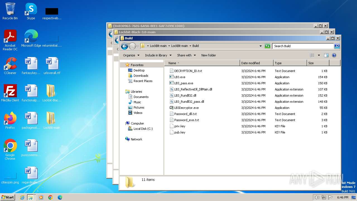Image resolution: width=357 pixels, height=201 pixels.
Task: Click LockBit-main first breadcrumb segment
Action: click(x=158, y=46)
